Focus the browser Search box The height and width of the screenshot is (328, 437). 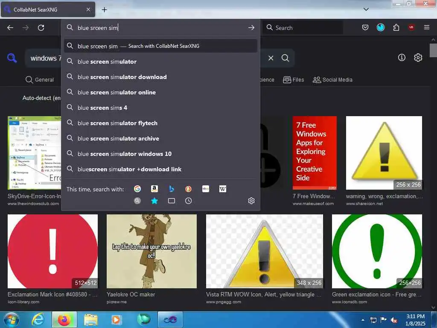pyautogui.click(x=303, y=28)
